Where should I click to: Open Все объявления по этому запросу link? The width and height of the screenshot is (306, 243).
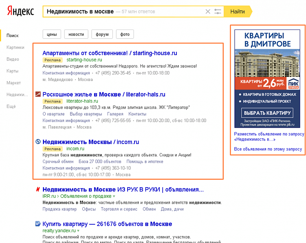click(x=268, y=149)
